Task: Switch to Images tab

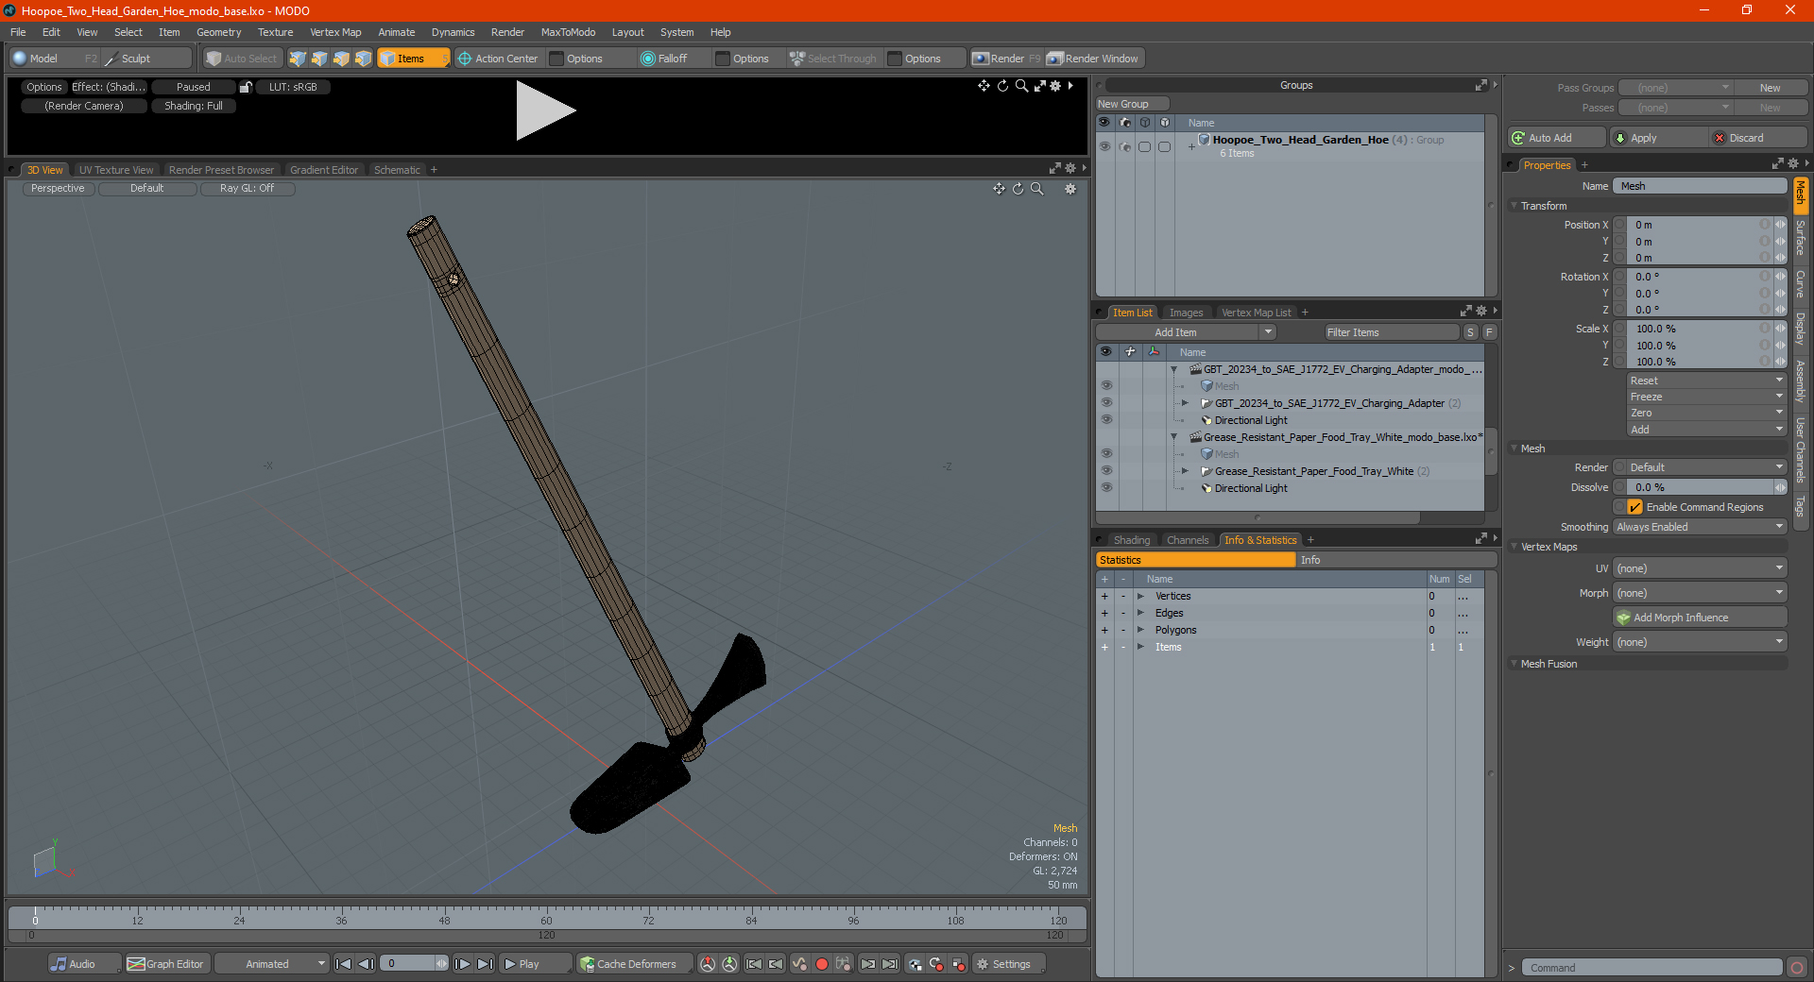Action: (x=1186, y=313)
